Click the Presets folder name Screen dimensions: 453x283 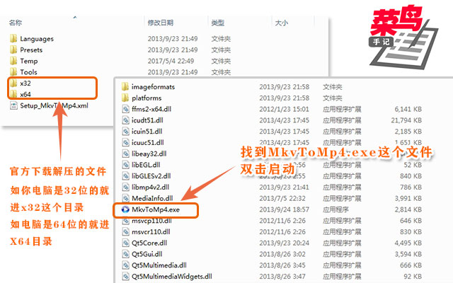[x=31, y=50]
